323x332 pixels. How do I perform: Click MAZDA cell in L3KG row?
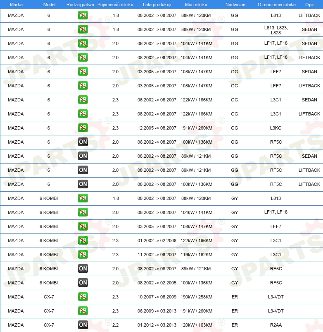[x=16, y=128]
